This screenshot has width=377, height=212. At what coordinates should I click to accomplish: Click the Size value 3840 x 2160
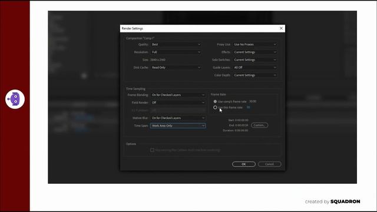[x=158, y=60]
